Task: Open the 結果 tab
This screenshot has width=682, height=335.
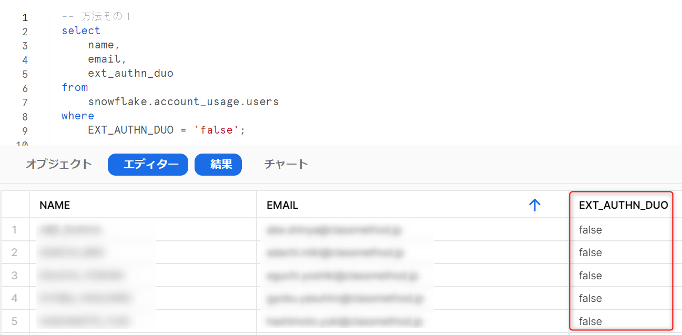Action: tap(218, 164)
